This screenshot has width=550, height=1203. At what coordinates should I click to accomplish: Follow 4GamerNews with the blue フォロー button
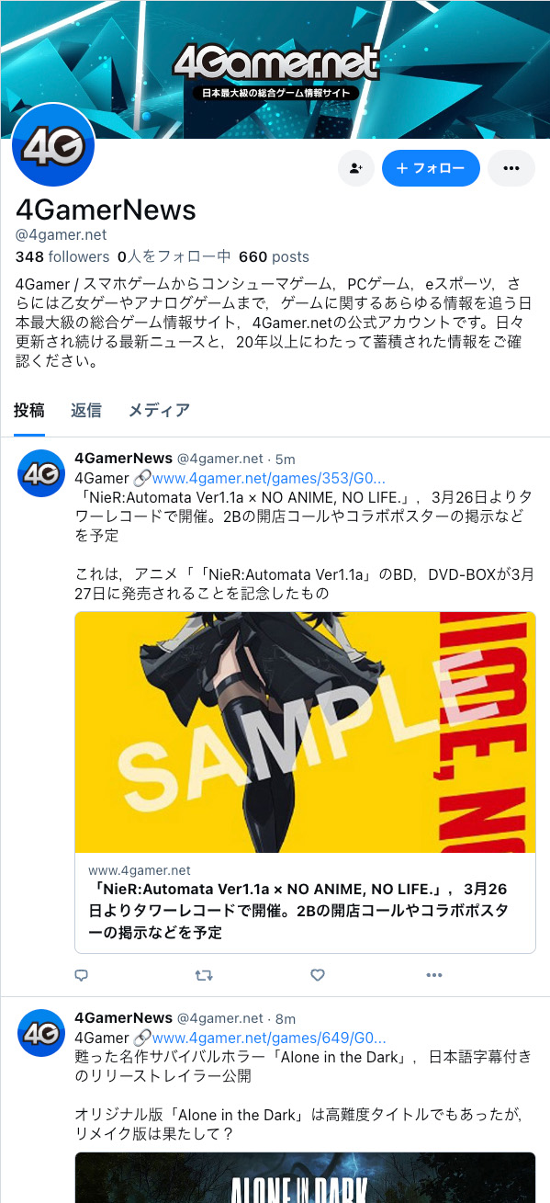[431, 168]
